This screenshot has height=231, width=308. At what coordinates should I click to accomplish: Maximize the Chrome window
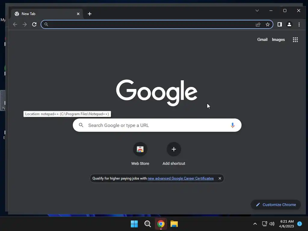click(x=285, y=11)
